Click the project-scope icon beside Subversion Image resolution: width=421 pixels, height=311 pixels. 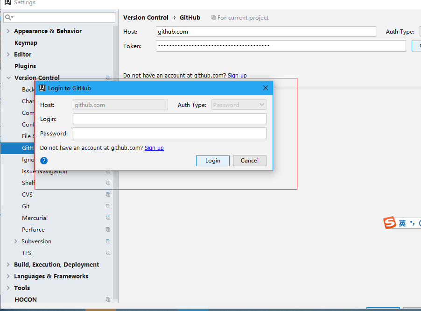click(x=108, y=241)
